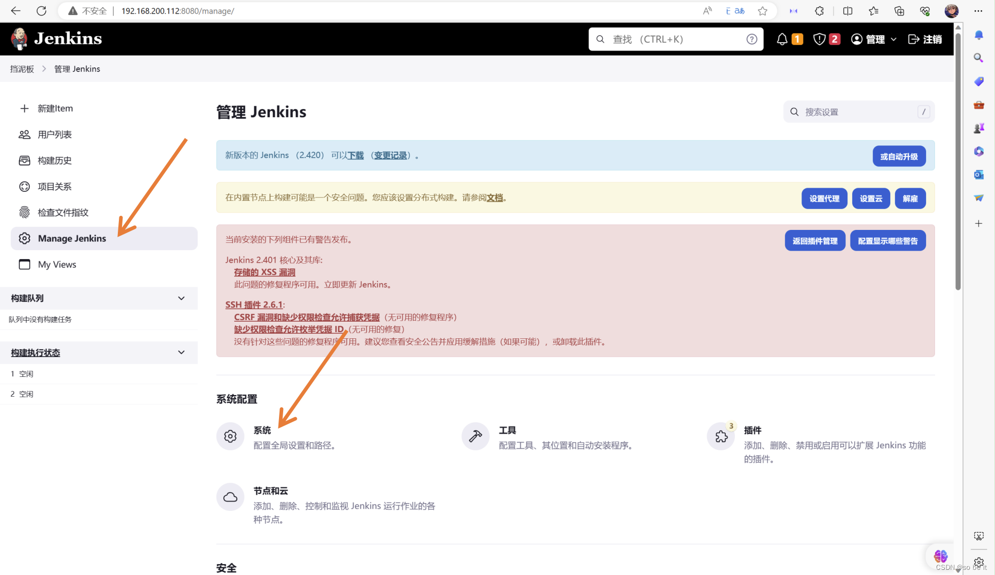The width and height of the screenshot is (995, 575).
Task: Click the 设置云 button
Action: click(x=871, y=199)
